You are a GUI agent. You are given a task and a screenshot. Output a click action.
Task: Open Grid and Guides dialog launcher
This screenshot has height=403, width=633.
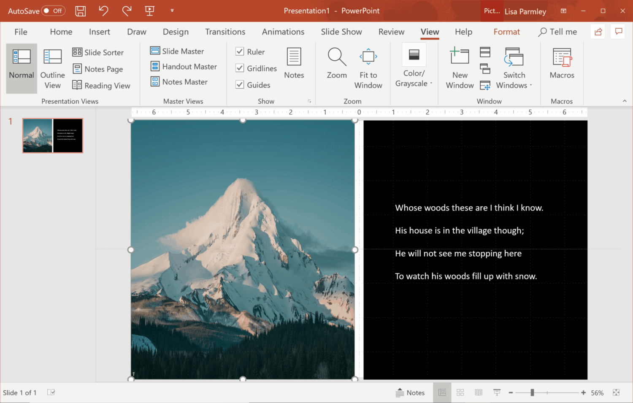pyautogui.click(x=309, y=101)
